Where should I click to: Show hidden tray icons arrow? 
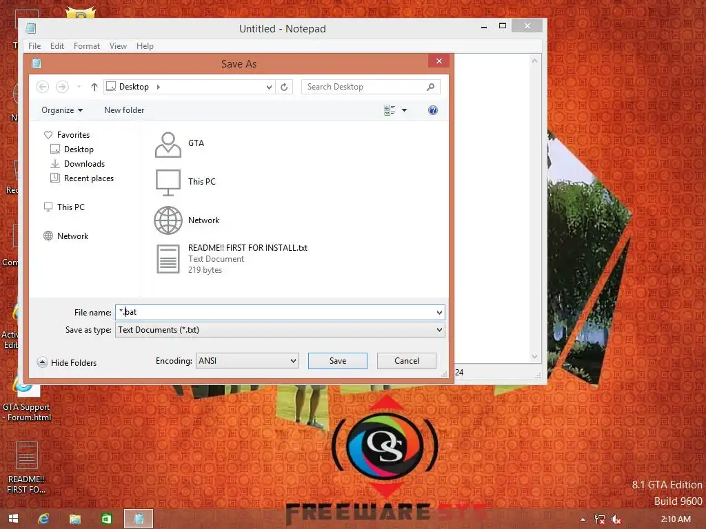(583, 519)
